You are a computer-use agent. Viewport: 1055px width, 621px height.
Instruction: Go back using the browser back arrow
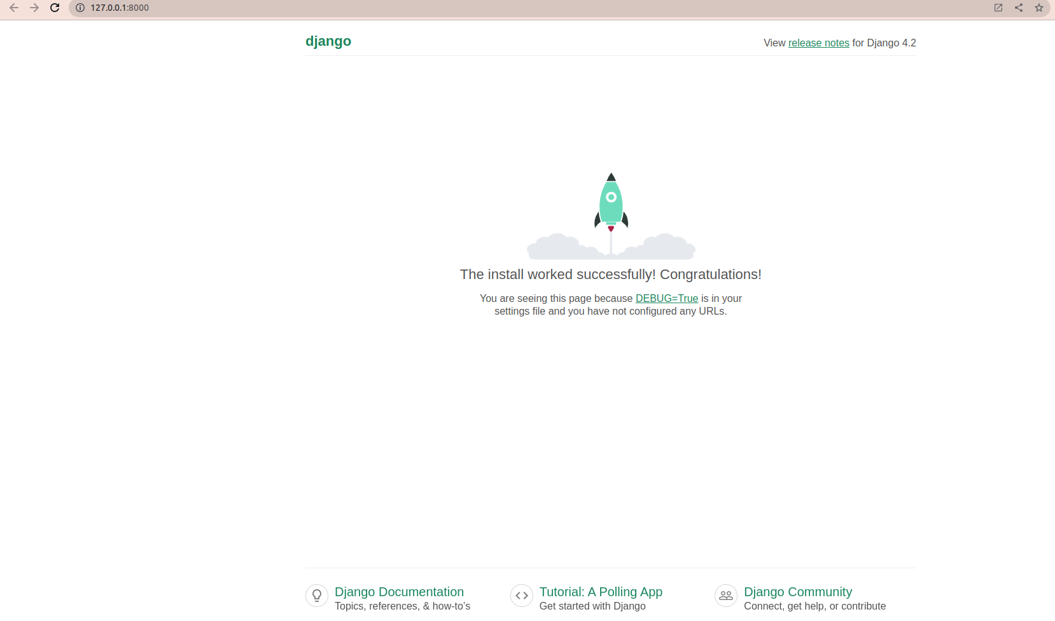click(x=14, y=8)
